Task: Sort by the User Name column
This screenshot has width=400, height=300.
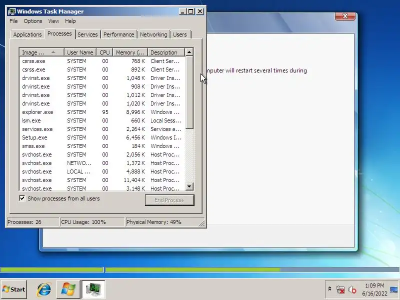Action: [x=80, y=52]
